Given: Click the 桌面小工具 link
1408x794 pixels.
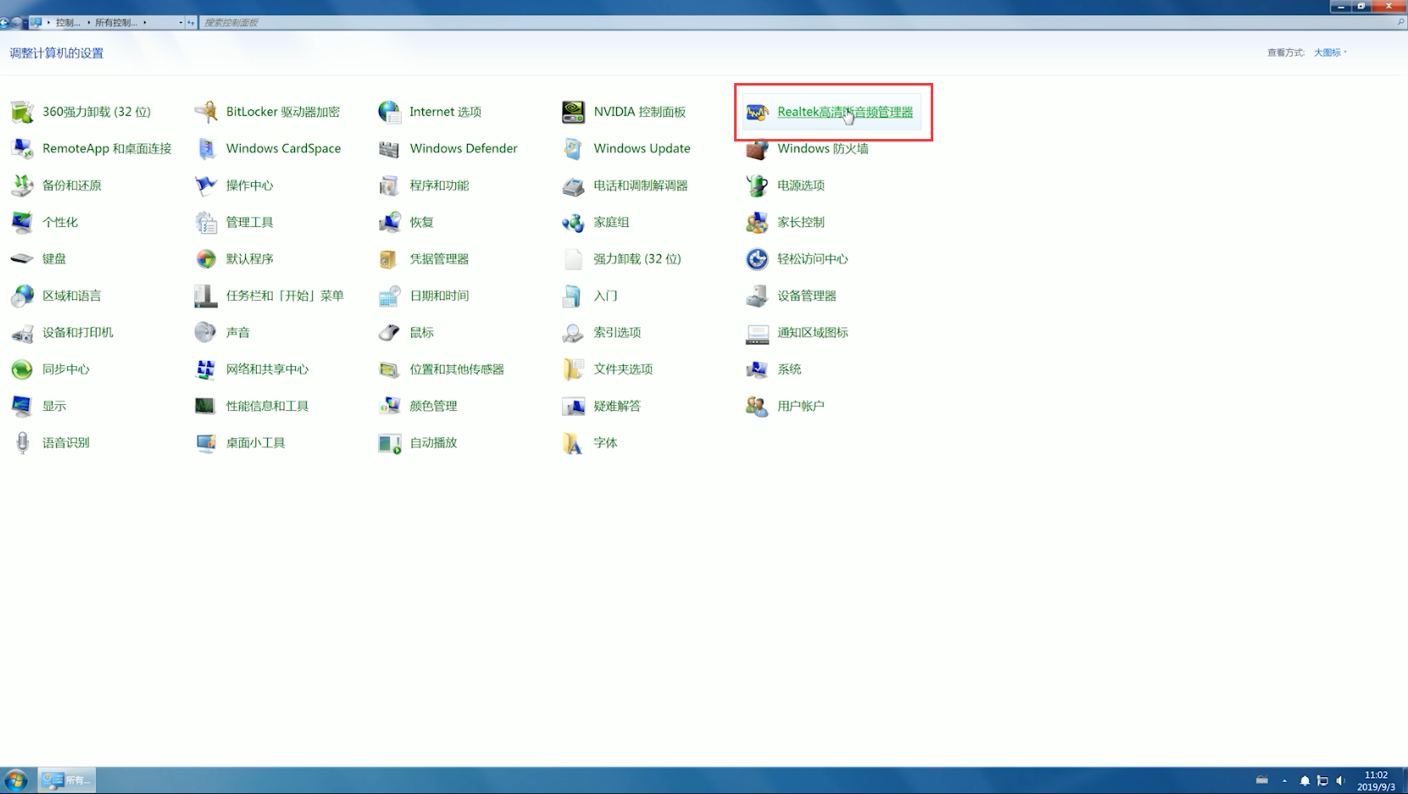Looking at the screenshot, I should [x=255, y=442].
